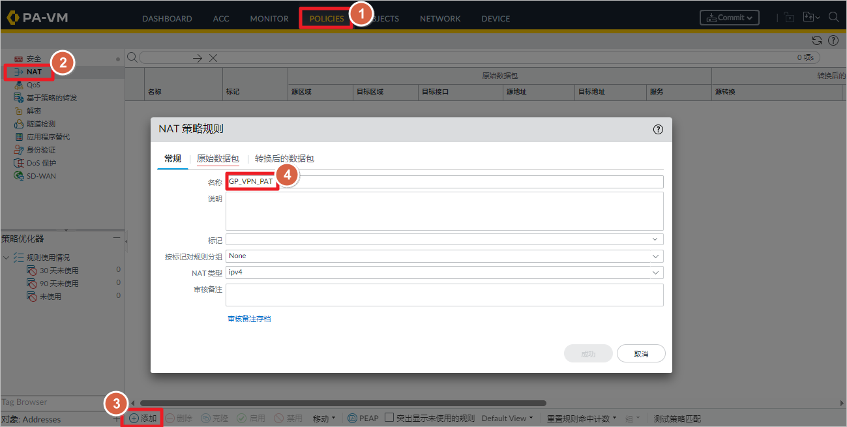This screenshot has width=847, height=427.
Task: Switch to Original Packet (原始数据包) tab
Action: [218, 158]
